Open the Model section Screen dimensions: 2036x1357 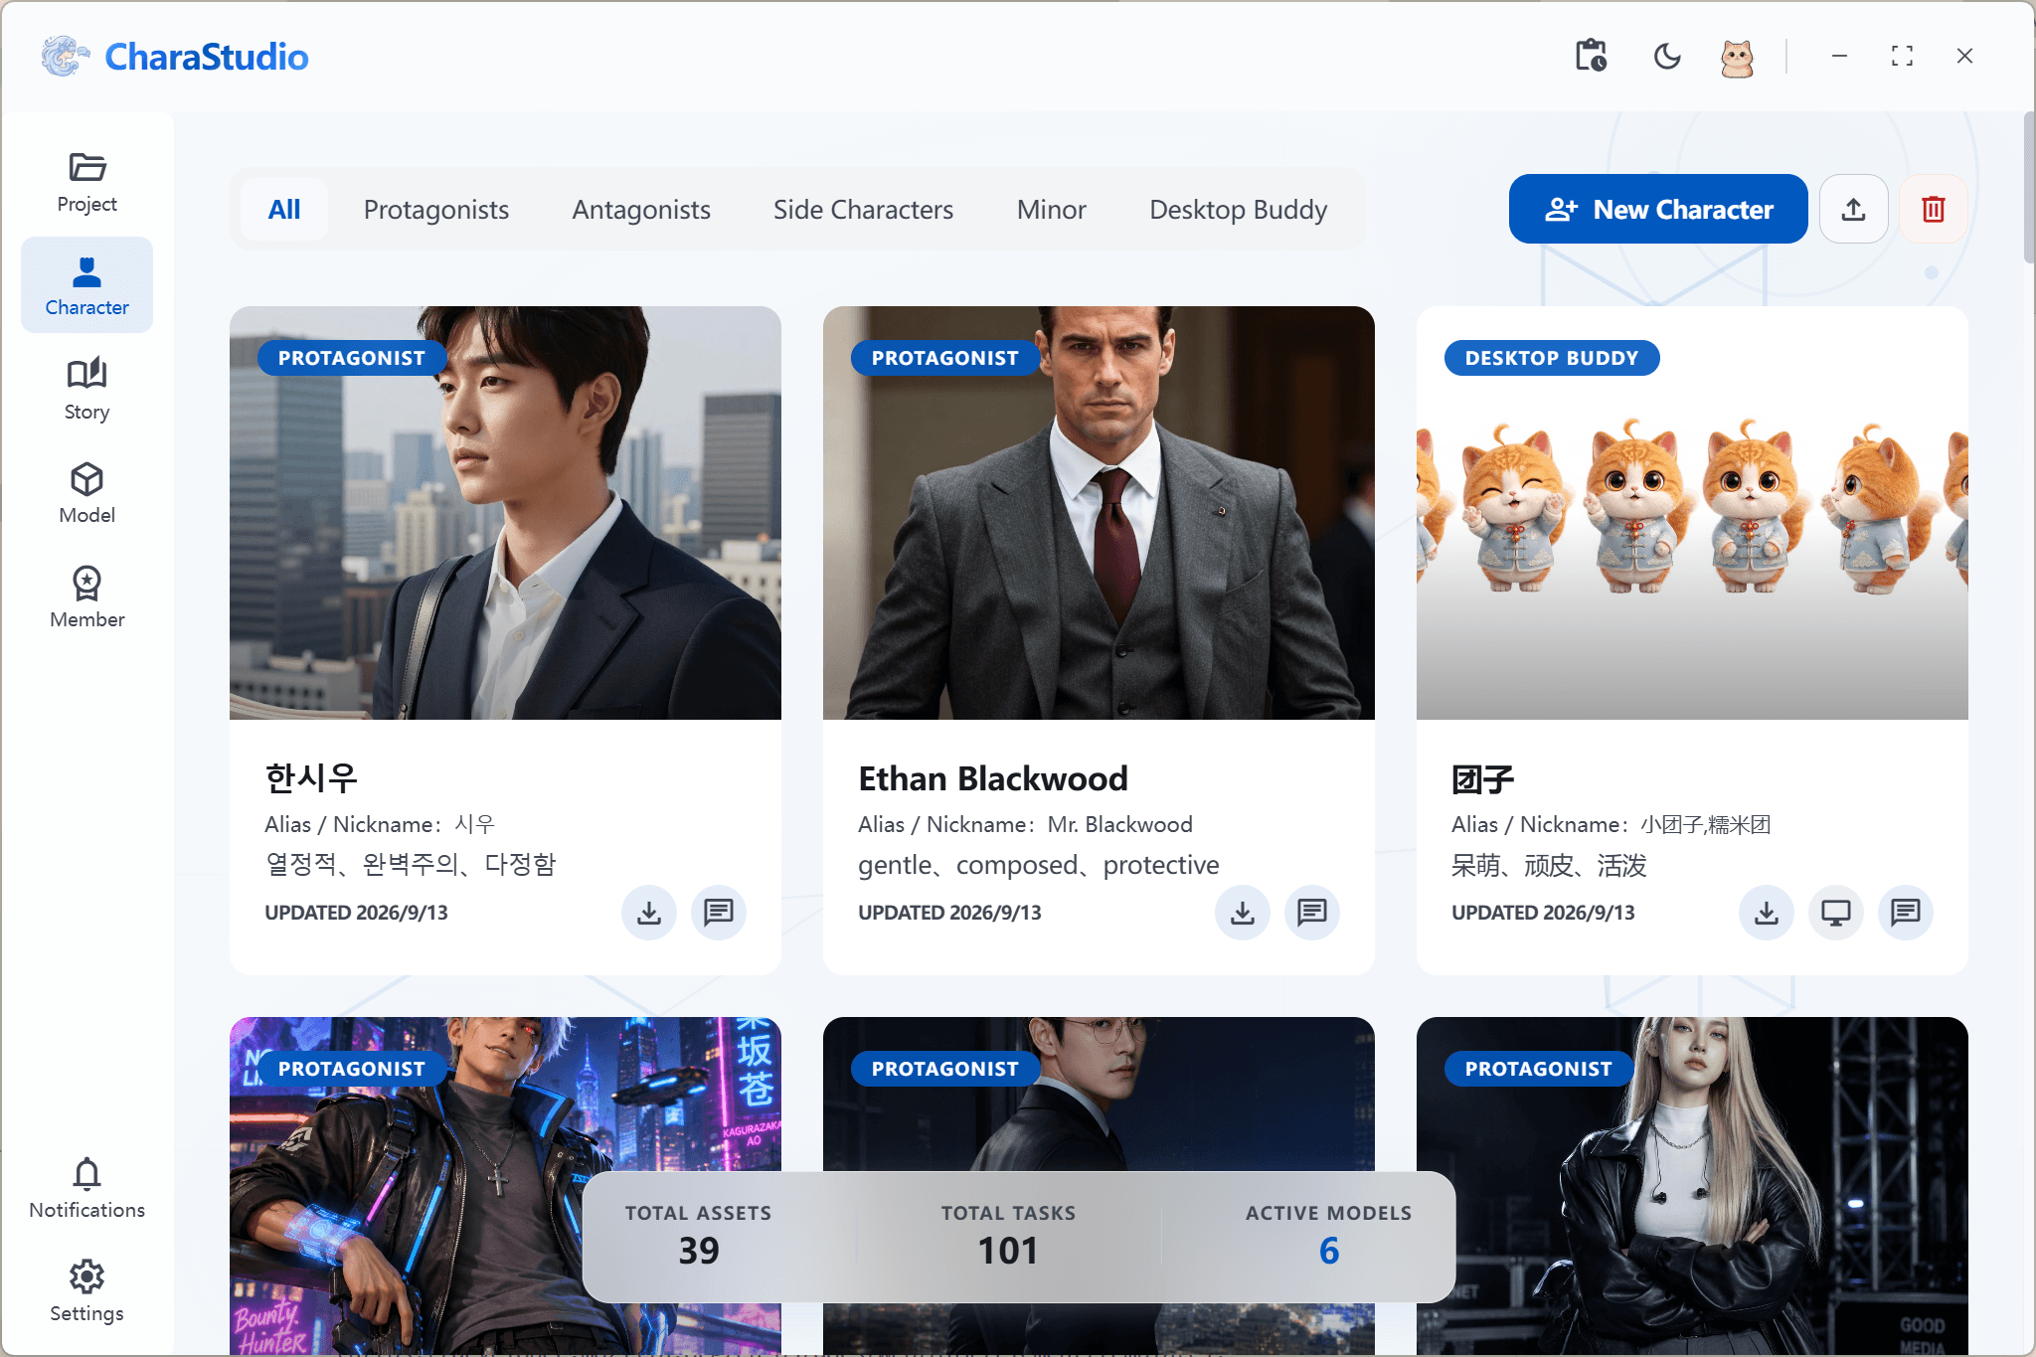(87, 493)
